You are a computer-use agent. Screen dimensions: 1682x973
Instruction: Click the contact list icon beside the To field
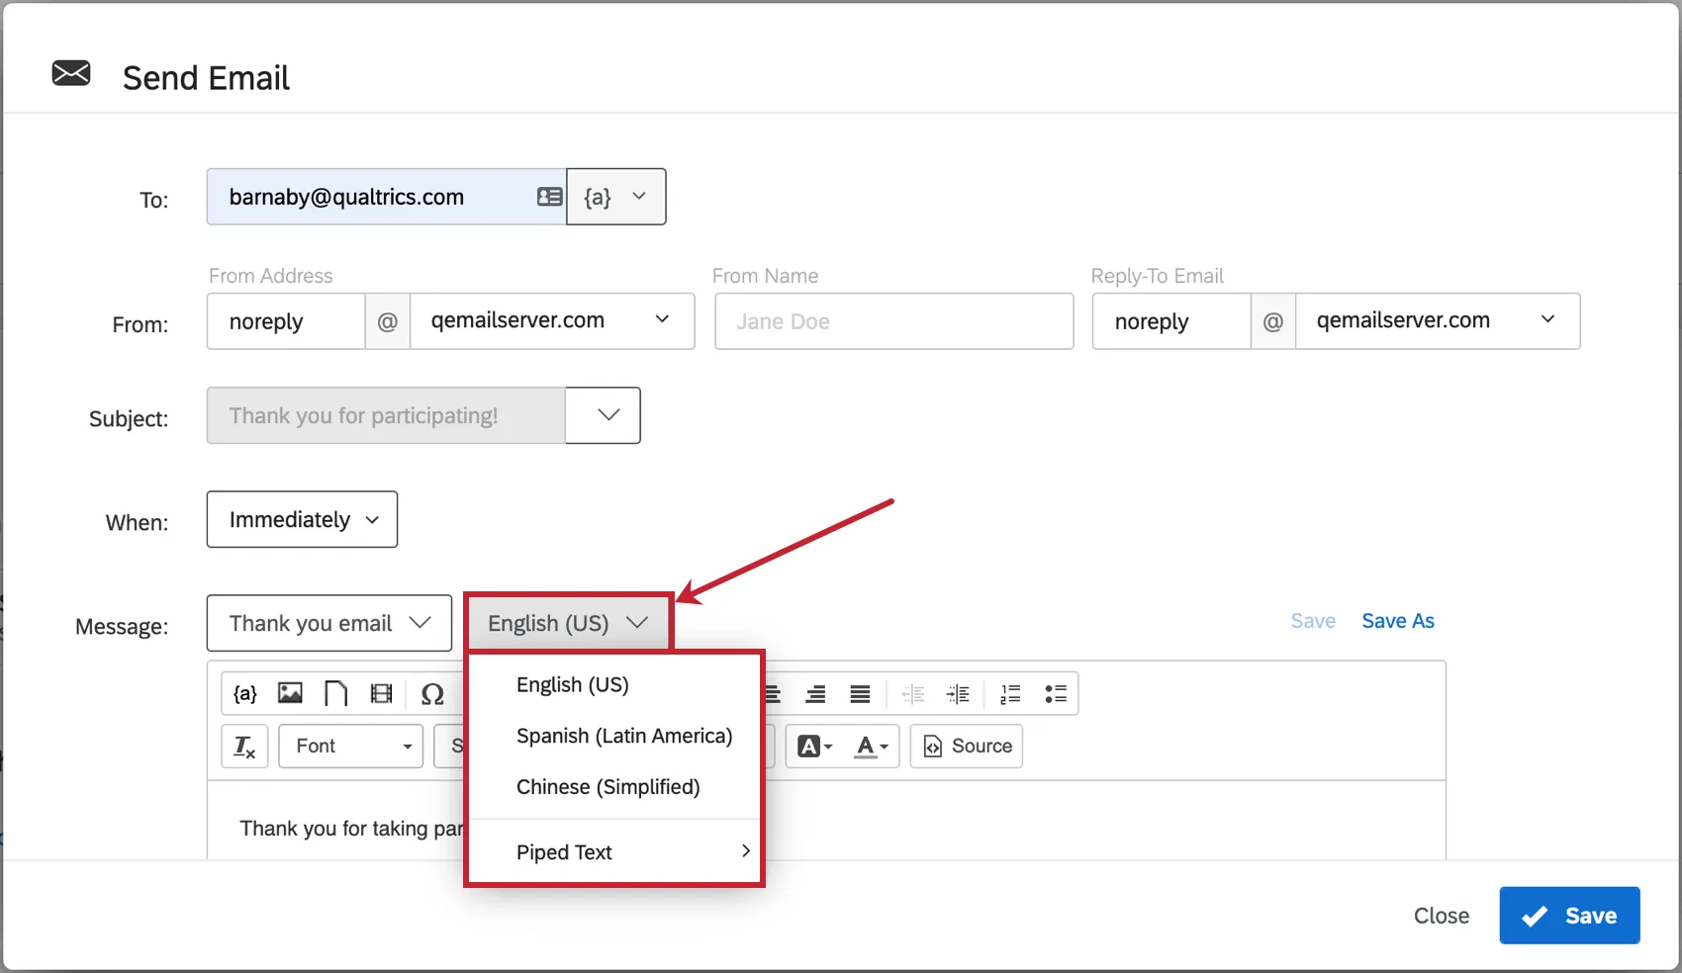pyautogui.click(x=549, y=197)
